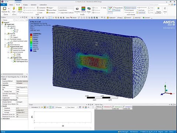The image size is (177, 133).
Task: Click the Quick Launch search field
Action: point(159,4)
